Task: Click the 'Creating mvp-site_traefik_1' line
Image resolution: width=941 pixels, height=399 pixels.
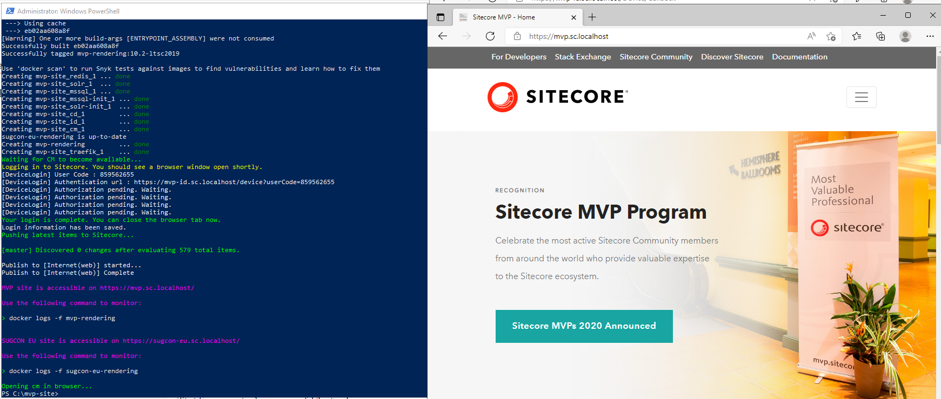Action: pos(75,152)
